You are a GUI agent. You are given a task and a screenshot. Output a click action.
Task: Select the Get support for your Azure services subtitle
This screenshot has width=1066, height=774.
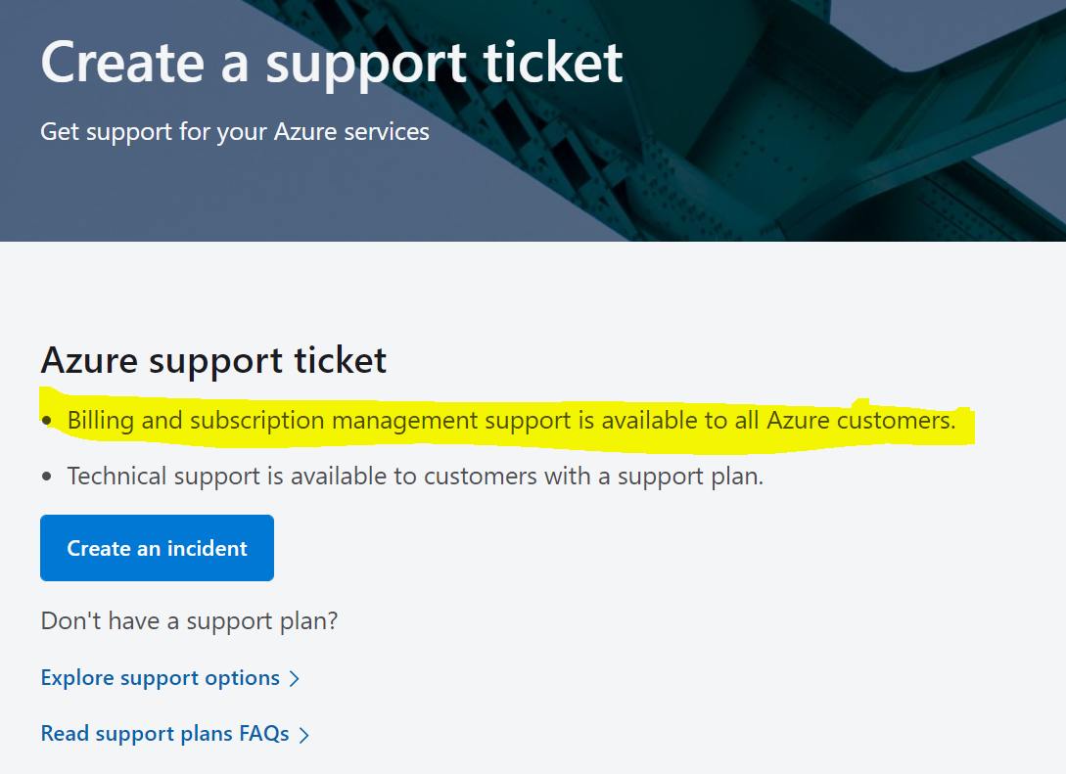(235, 131)
